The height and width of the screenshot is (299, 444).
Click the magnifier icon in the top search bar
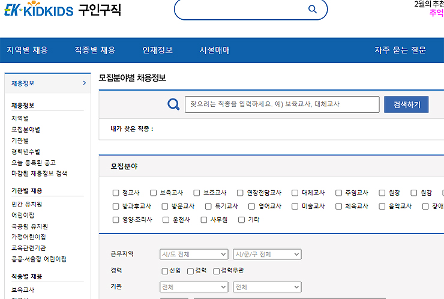(x=313, y=9)
